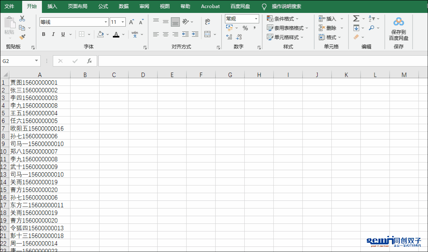Toggle bold formatting
This screenshot has width=428, height=252.
(x=44, y=34)
